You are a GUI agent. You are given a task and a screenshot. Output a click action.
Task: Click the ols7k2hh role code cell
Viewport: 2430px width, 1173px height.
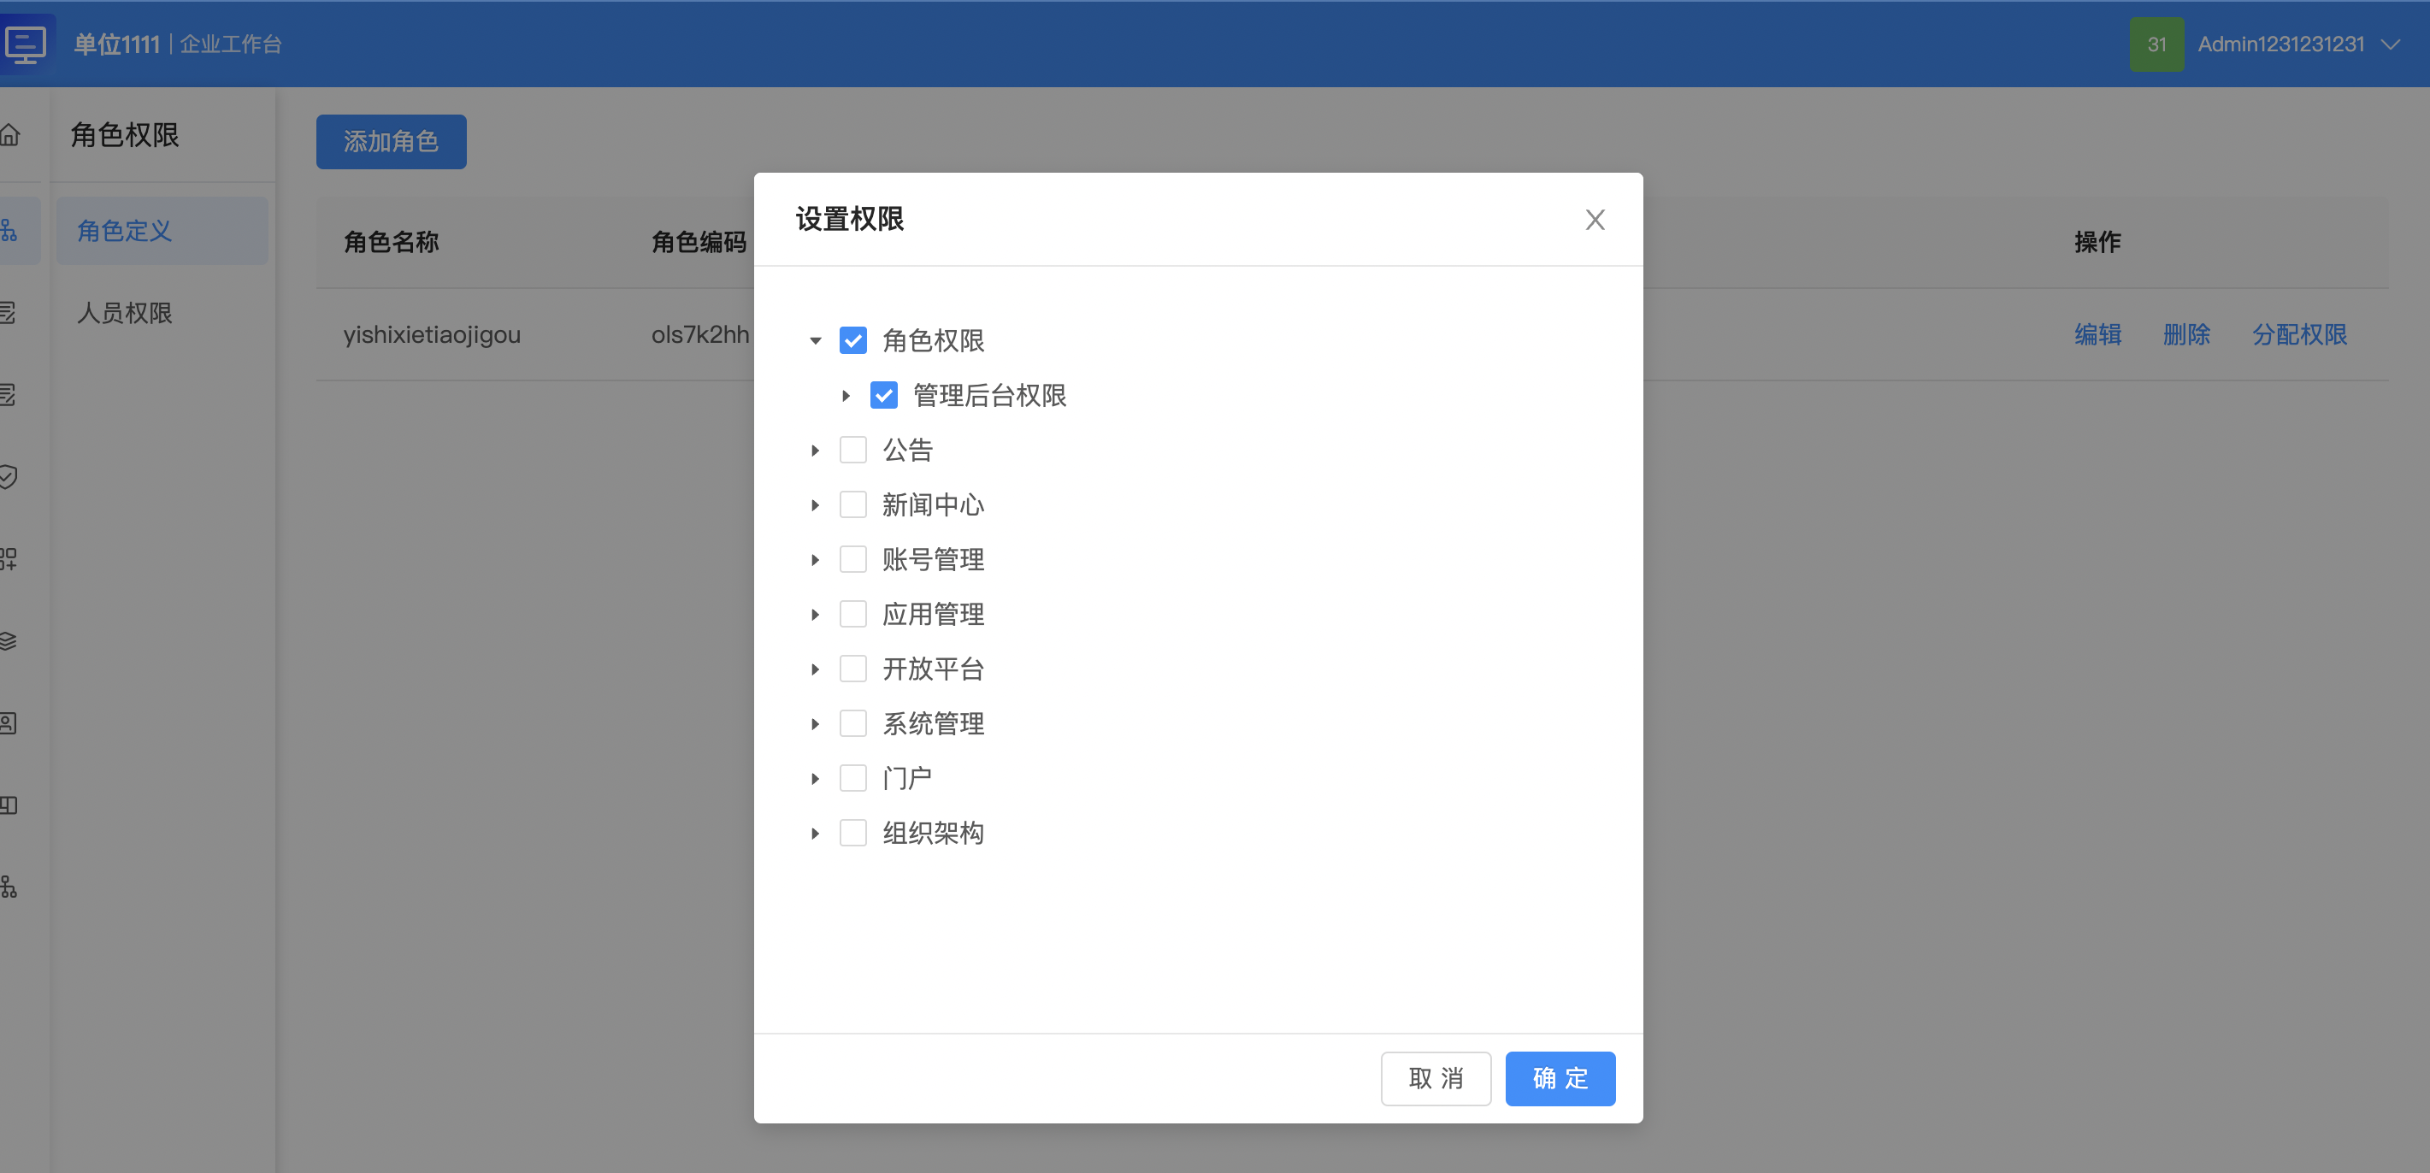point(701,335)
